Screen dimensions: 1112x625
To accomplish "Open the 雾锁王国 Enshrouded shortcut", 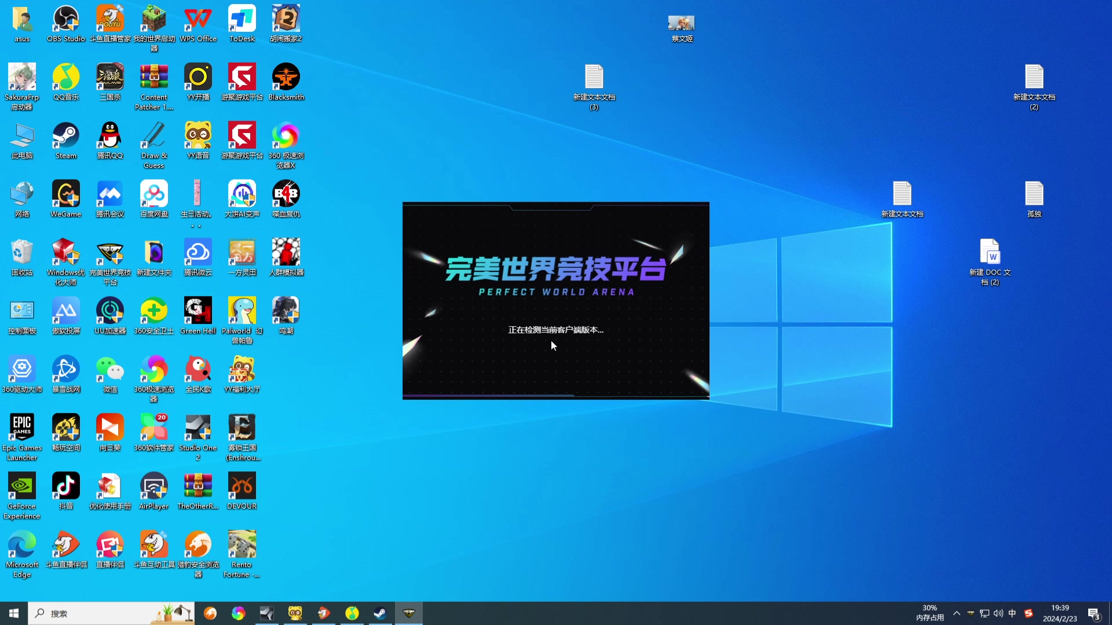I will (x=242, y=437).
